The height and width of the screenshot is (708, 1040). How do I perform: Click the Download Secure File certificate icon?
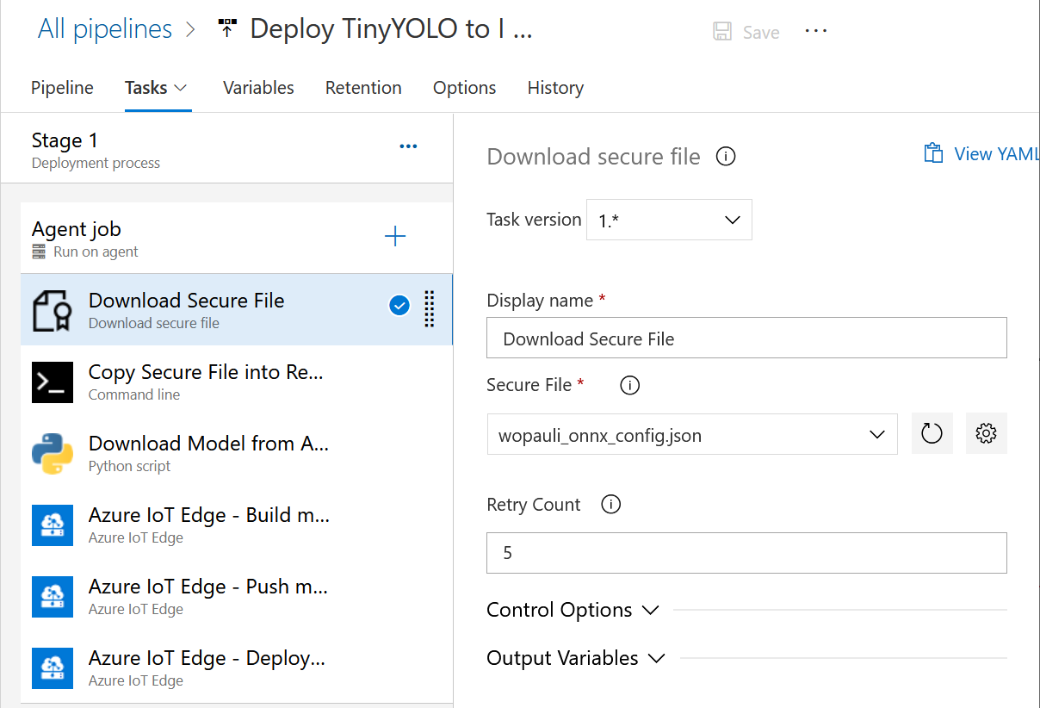tap(52, 311)
